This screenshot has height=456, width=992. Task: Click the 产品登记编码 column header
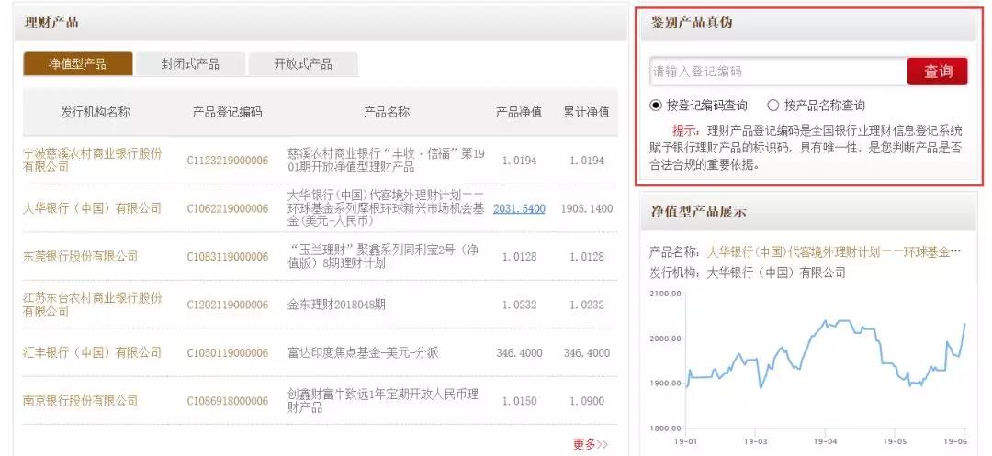pyautogui.click(x=227, y=113)
